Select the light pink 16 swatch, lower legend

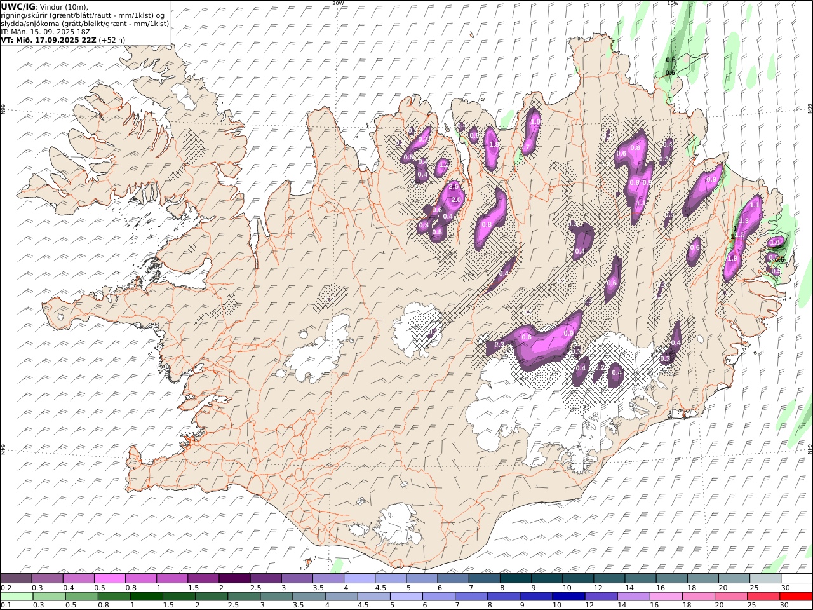coord(666,597)
